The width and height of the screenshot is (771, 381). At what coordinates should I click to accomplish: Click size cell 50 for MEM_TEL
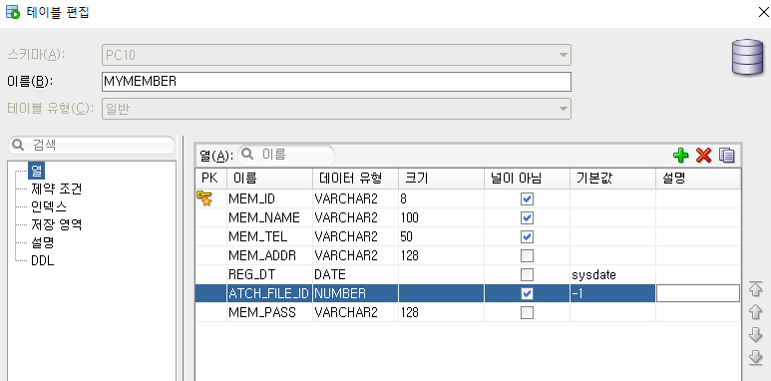(441, 237)
